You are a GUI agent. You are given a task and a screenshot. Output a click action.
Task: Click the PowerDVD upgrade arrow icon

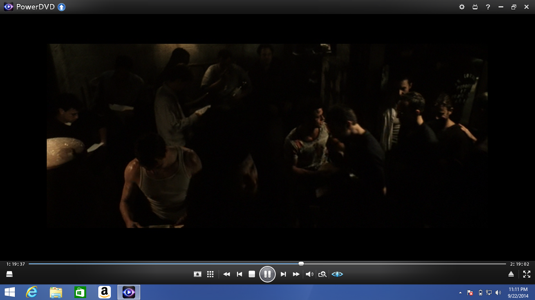point(61,7)
